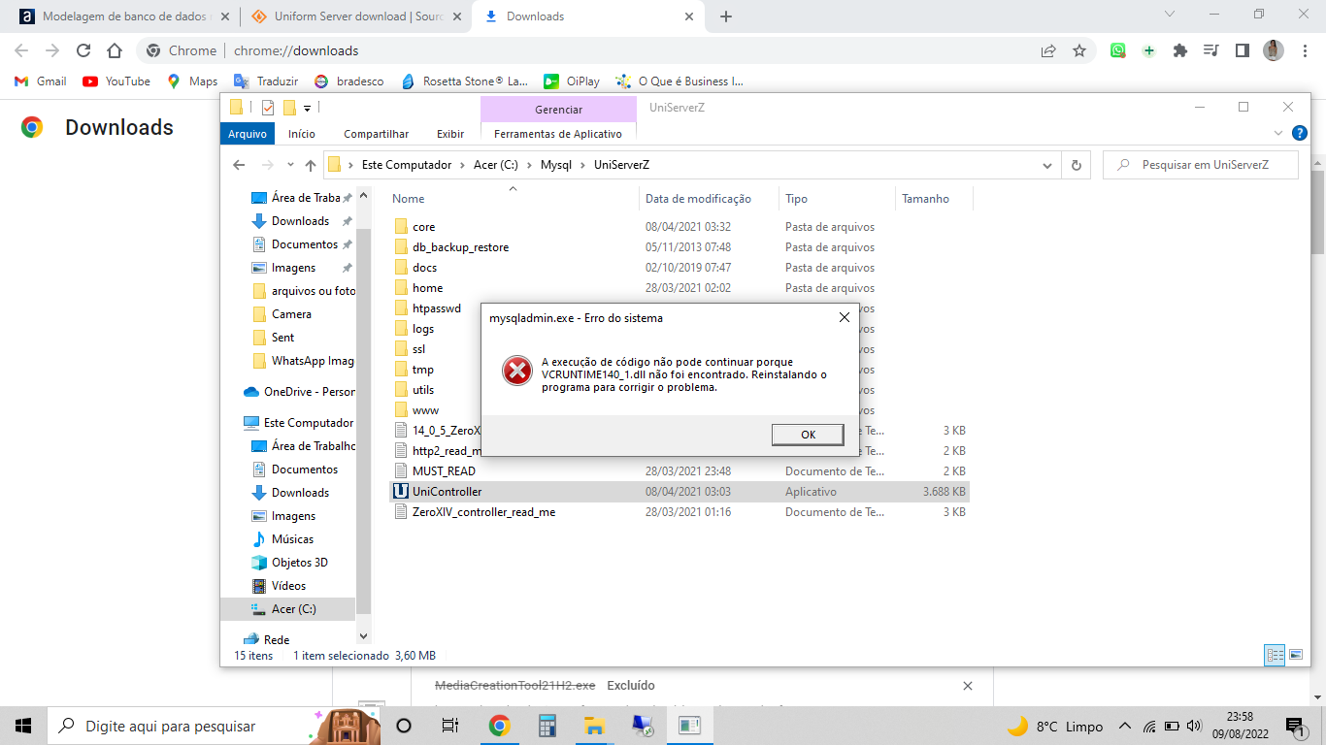Select the MUST_READ text file
1326x745 pixels.
pyautogui.click(x=680, y=470)
